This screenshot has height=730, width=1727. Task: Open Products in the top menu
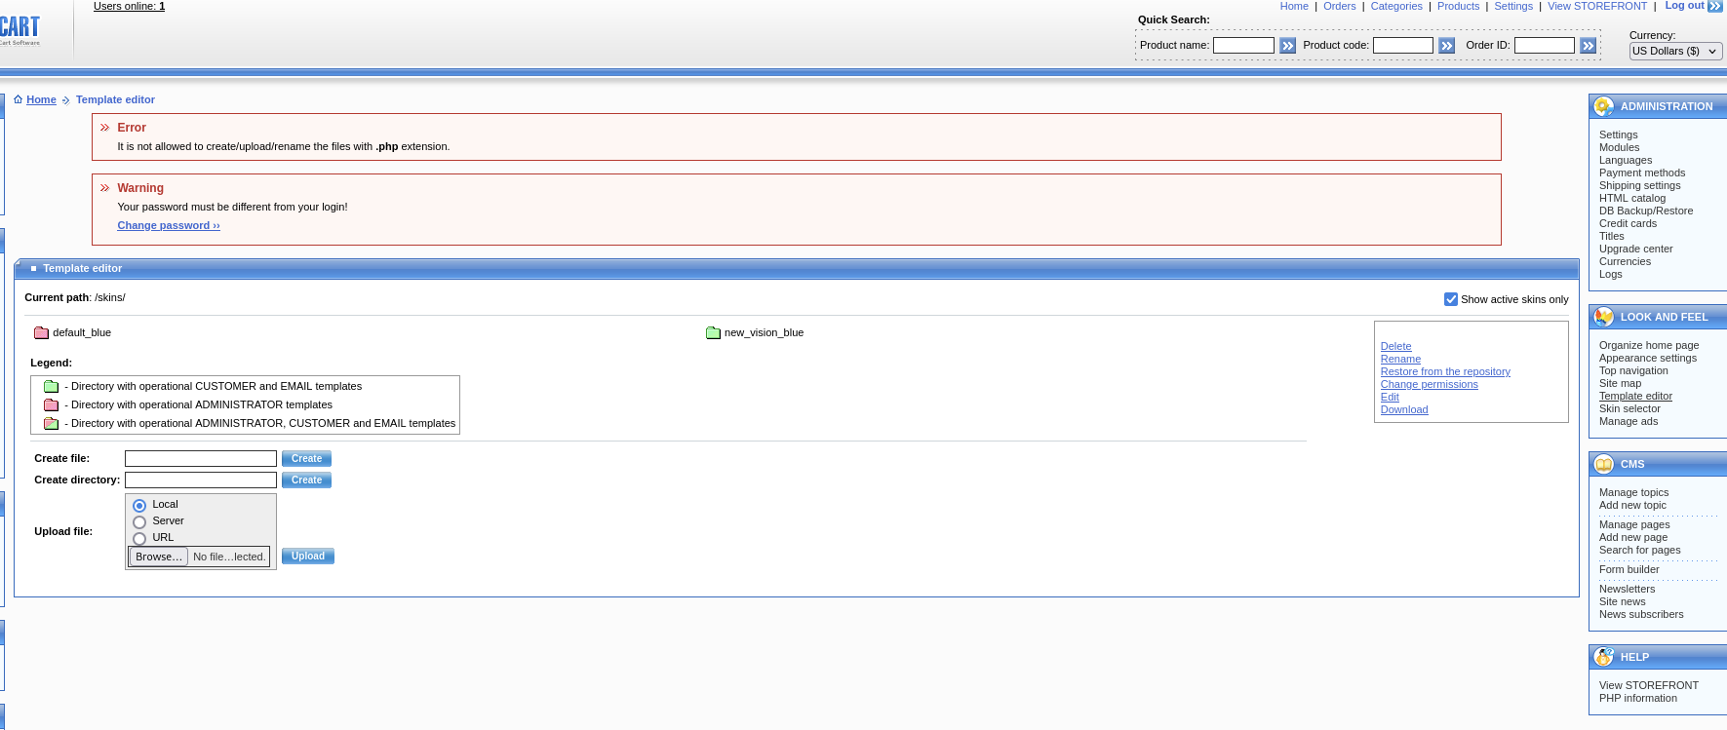pos(1458,6)
